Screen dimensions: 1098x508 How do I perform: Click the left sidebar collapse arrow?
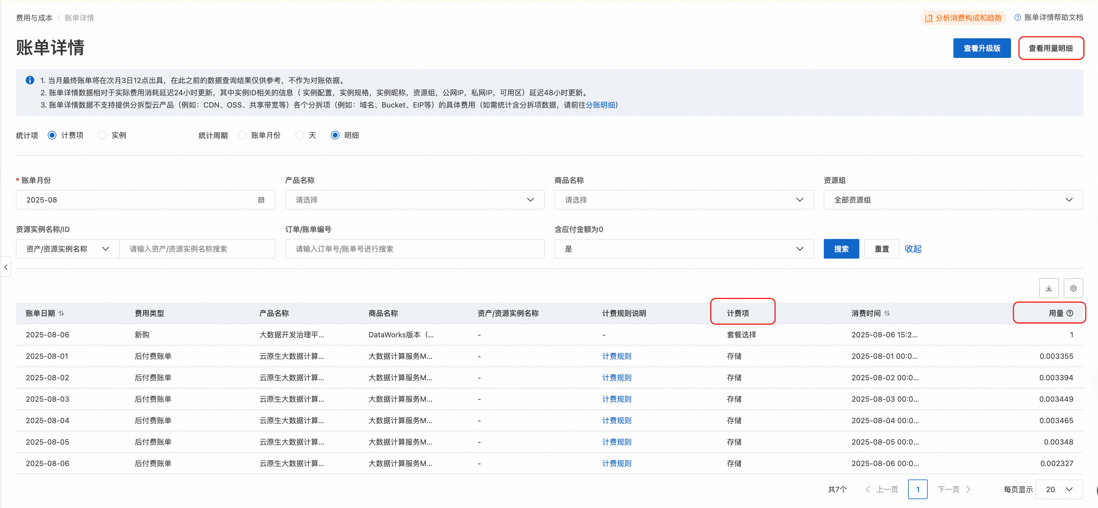(x=6, y=267)
